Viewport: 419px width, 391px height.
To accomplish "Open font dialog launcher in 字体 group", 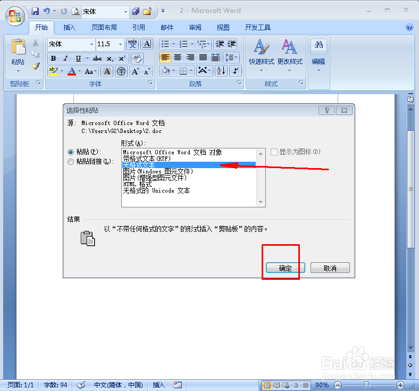I will (150, 82).
